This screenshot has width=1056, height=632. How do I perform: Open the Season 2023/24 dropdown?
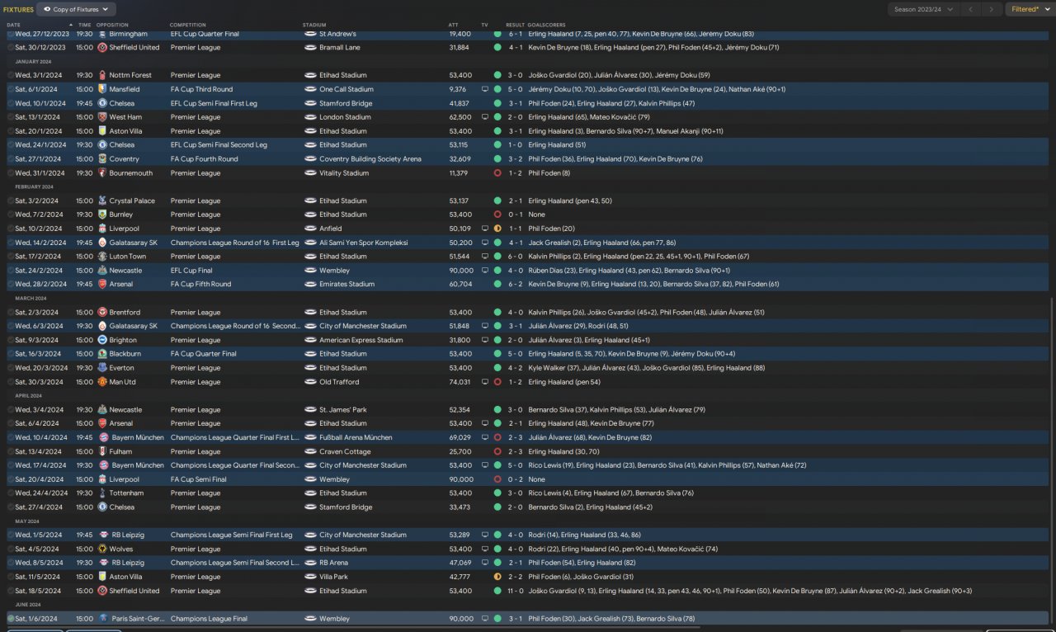point(924,9)
